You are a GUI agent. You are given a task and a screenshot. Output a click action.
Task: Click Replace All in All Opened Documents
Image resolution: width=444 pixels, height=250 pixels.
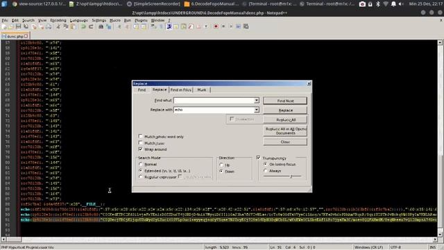tap(285, 131)
